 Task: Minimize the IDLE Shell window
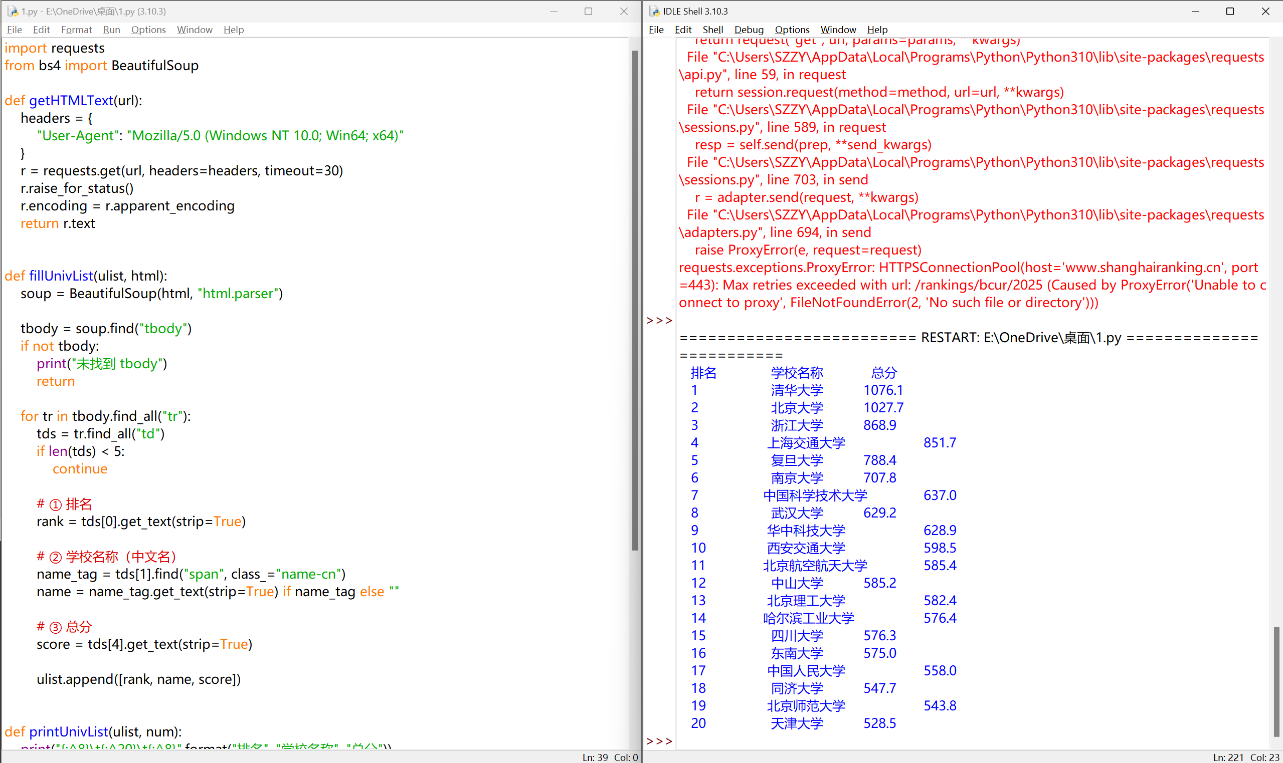1195,11
